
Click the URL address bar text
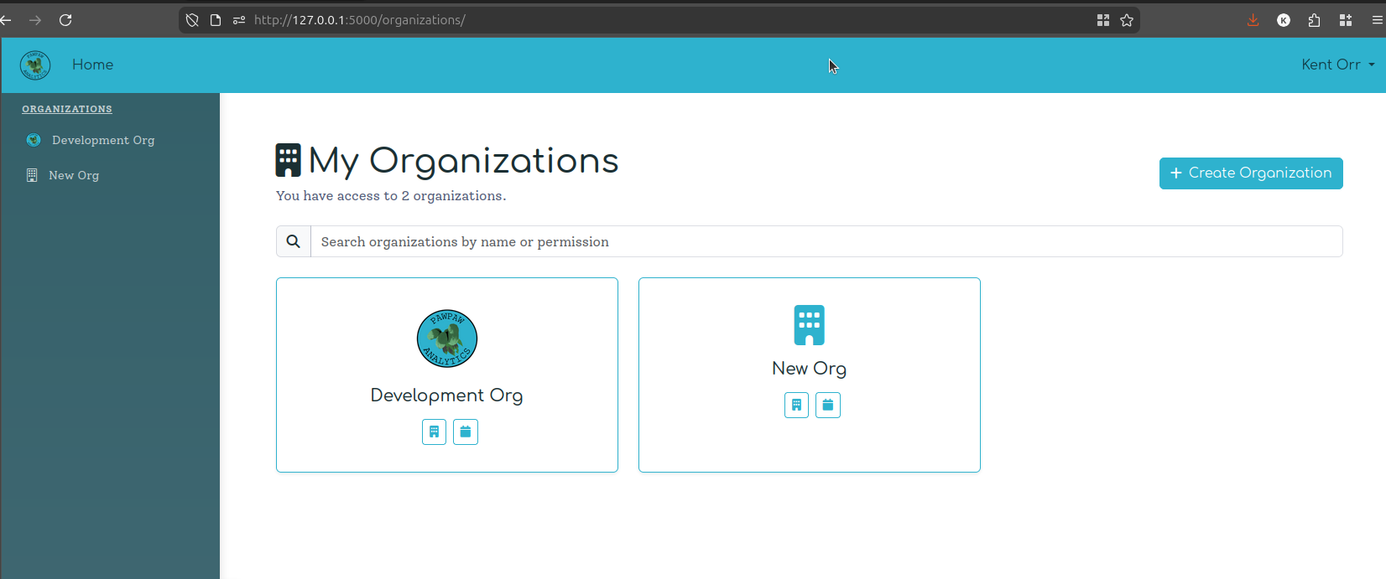(x=360, y=20)
